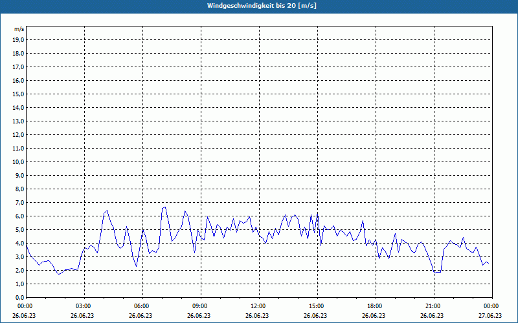The image size is (518, 323).
Task: Click the wind speed minimum at 21:00
Action: point(434,273)
